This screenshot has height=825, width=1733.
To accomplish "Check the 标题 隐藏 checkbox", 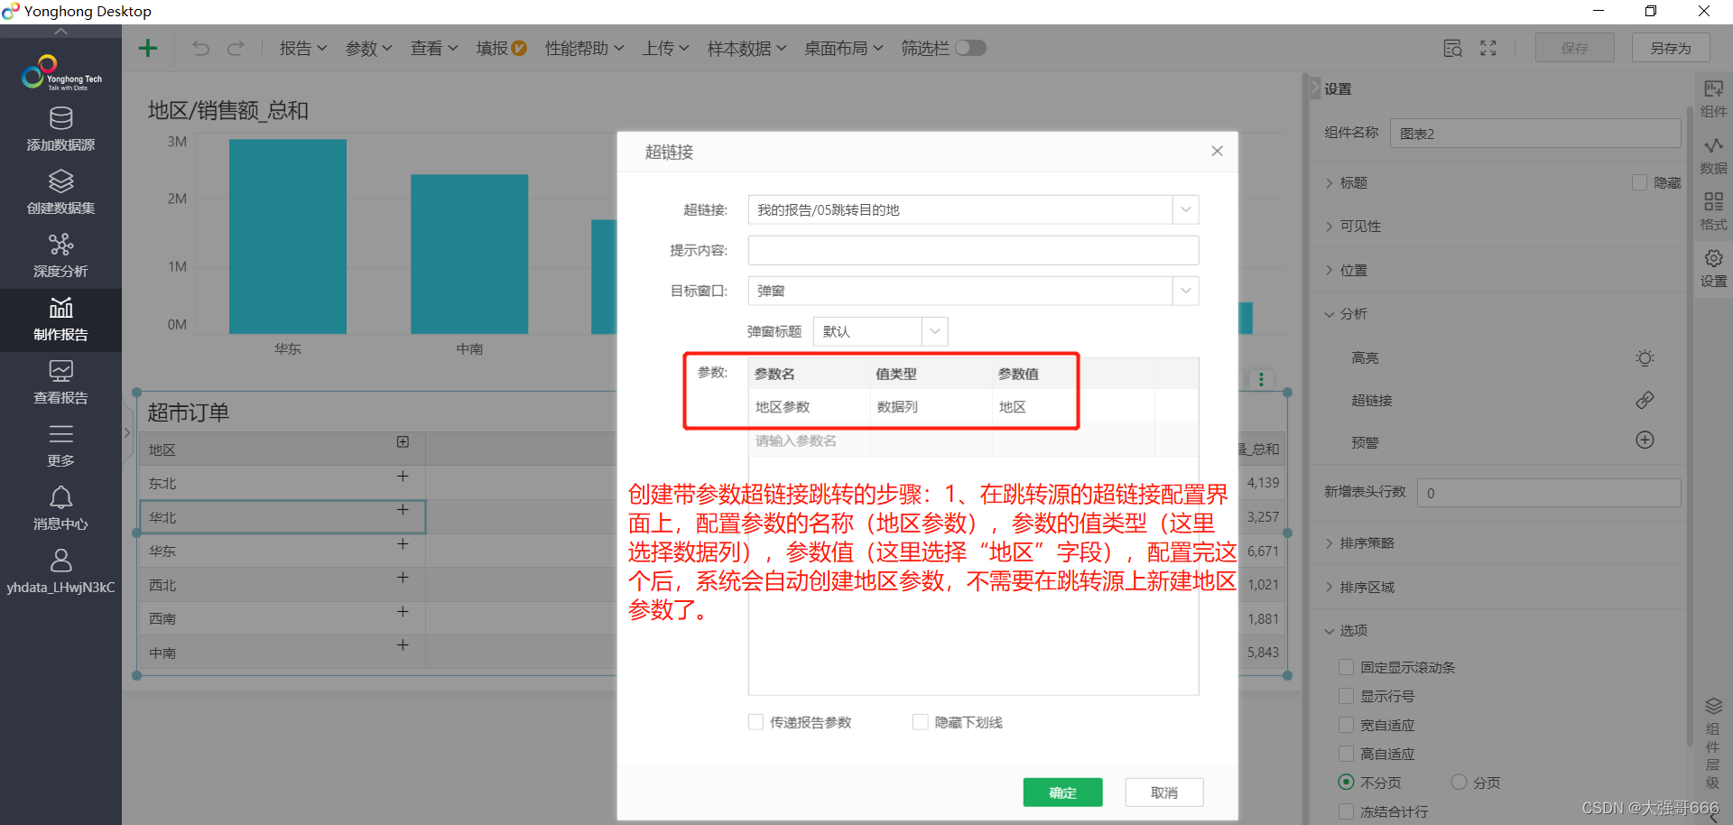I will [1639, 182].
